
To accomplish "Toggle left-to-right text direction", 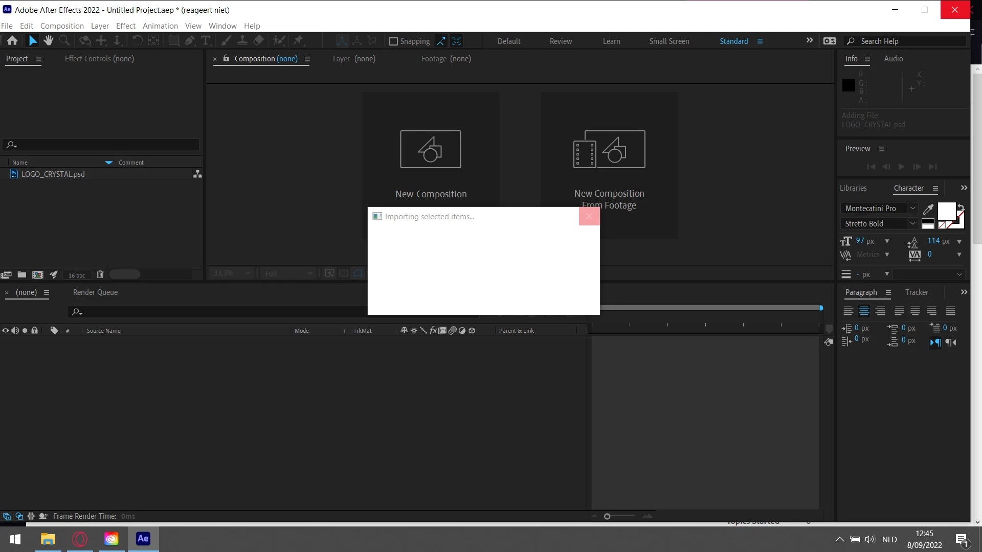I will point(935,342).
